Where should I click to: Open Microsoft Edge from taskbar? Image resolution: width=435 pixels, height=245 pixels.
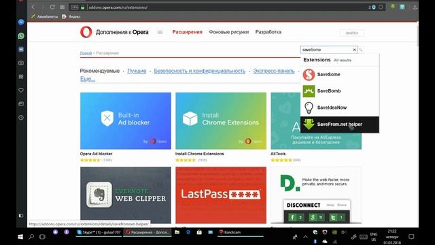[x=188, y=232]
